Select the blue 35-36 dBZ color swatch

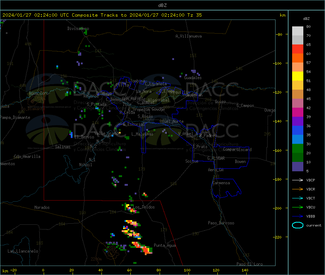(x=298, y=130)
